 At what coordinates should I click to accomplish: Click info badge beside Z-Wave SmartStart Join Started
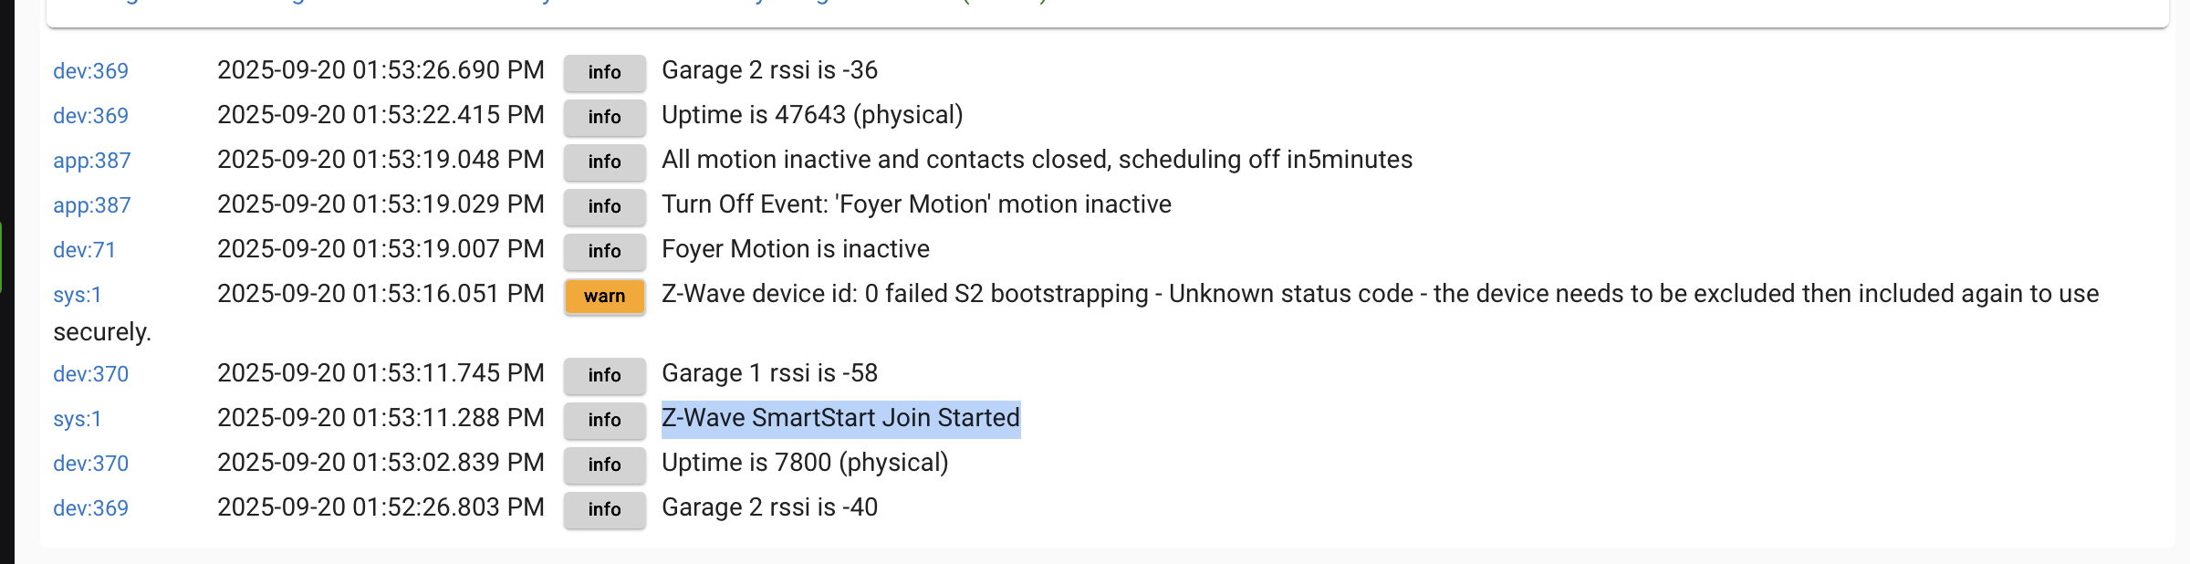pos(604,421)
